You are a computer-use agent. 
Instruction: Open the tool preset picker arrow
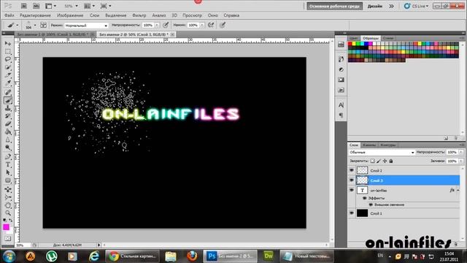18,26
